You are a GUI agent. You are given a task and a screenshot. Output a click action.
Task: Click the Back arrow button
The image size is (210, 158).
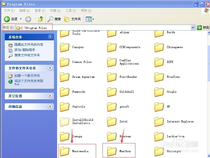coord(7,19)
